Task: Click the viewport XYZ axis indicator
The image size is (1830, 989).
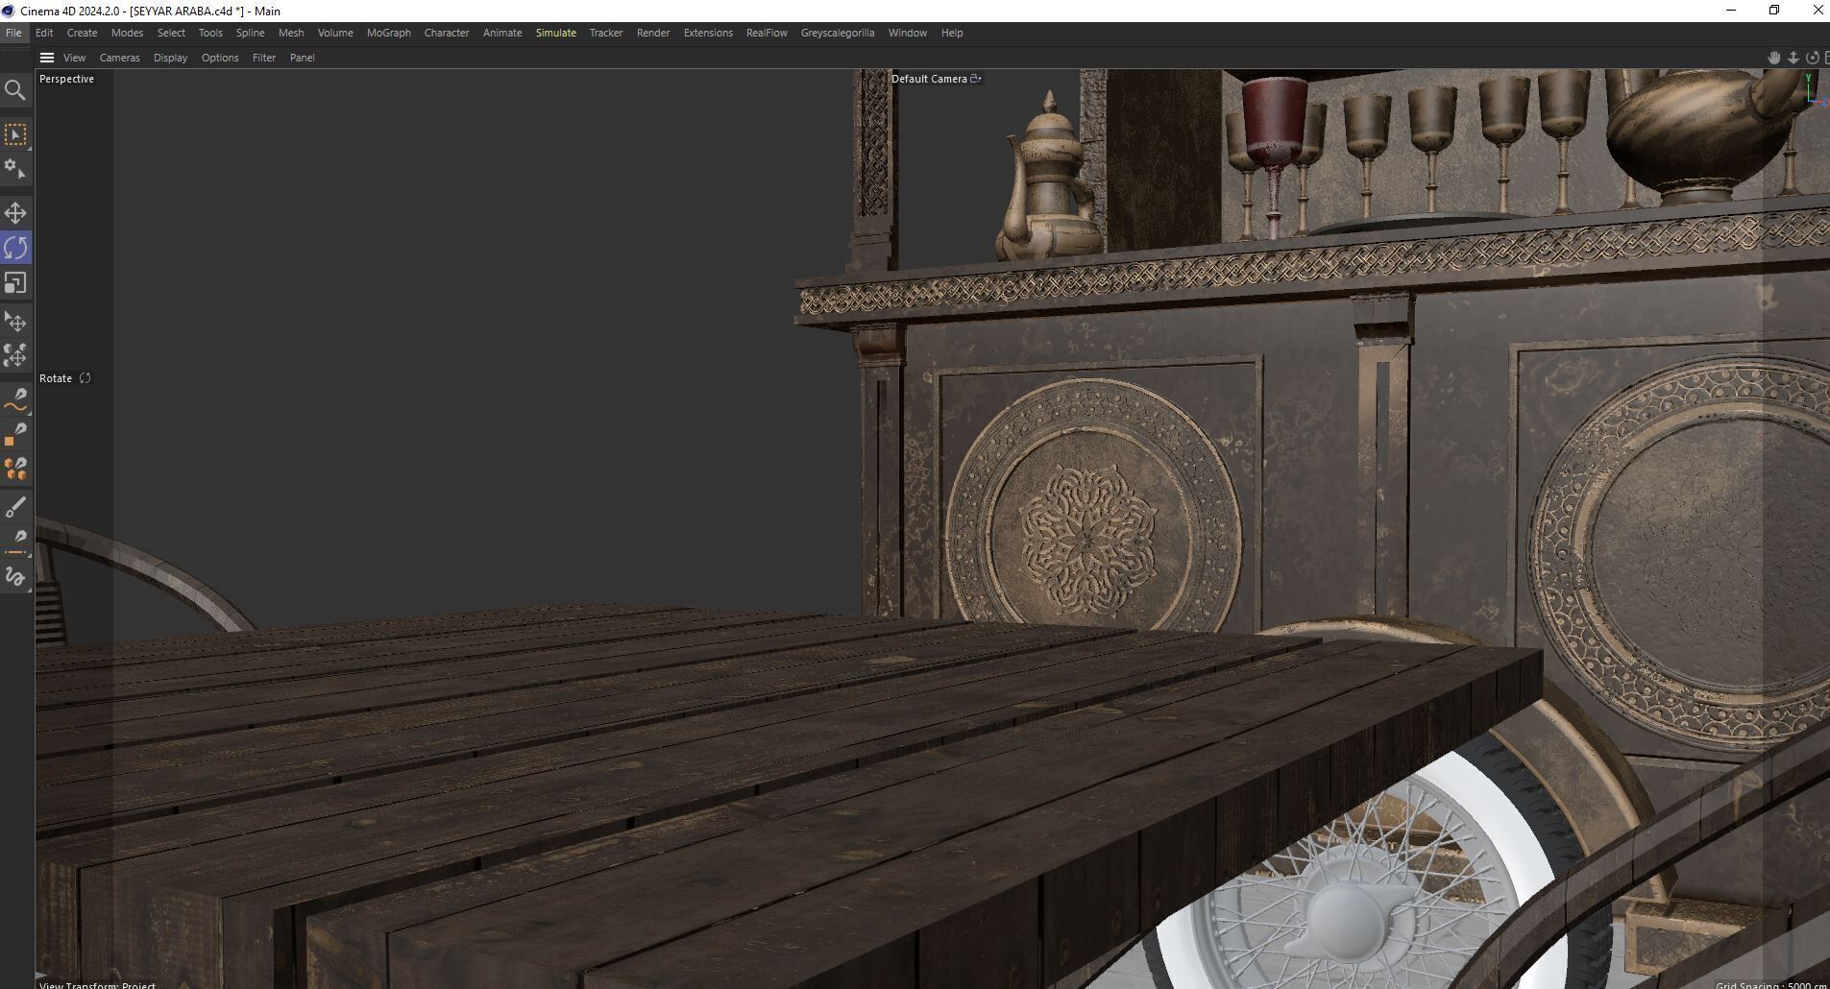Action: (1816, 90)
